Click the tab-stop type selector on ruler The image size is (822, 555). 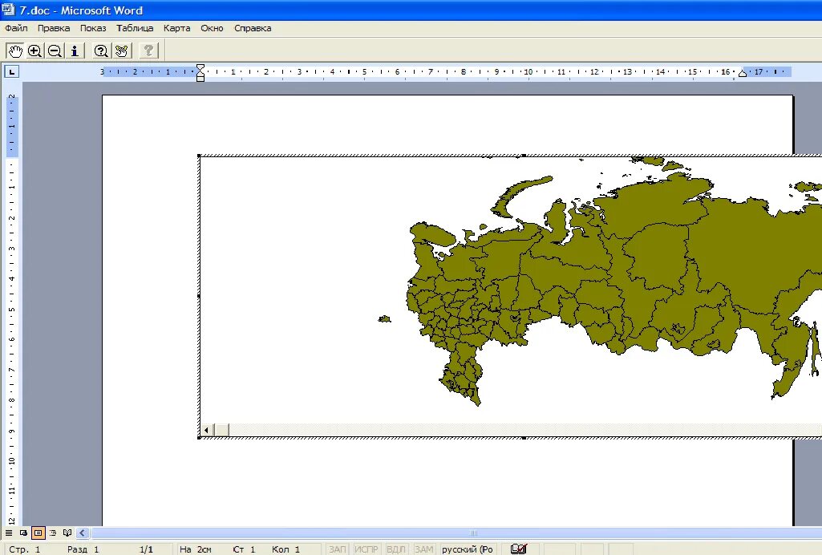(11, 72)
